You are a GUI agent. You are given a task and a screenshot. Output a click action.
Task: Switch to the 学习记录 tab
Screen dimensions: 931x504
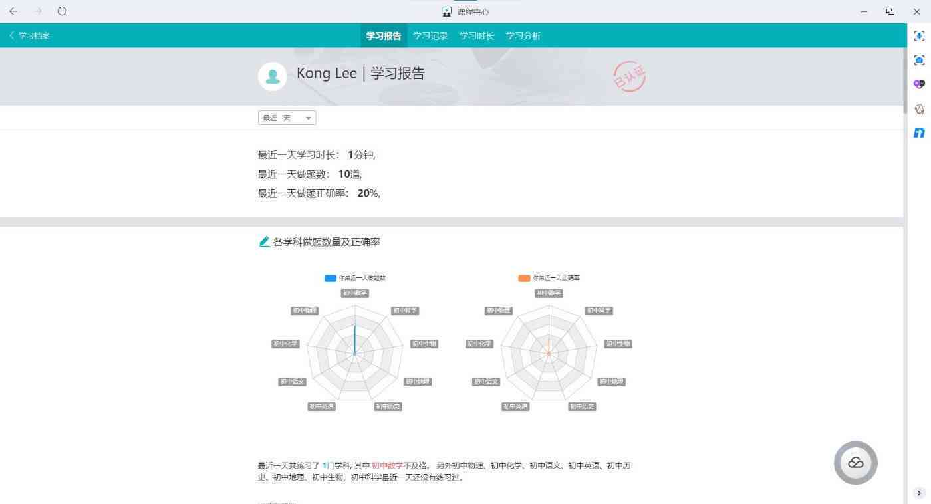coord(430,36)
